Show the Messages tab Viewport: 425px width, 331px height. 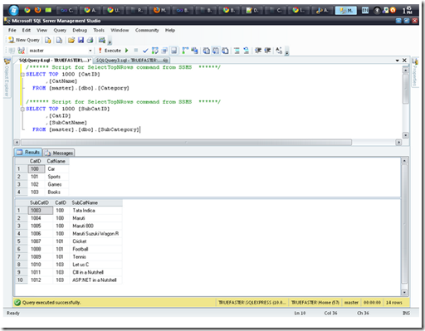pos(59,153)
